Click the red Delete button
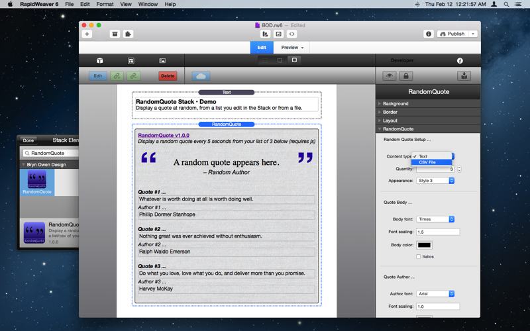The width and height of the screenshot is (530, 331). pyautogui.click(x=168, y=76)
